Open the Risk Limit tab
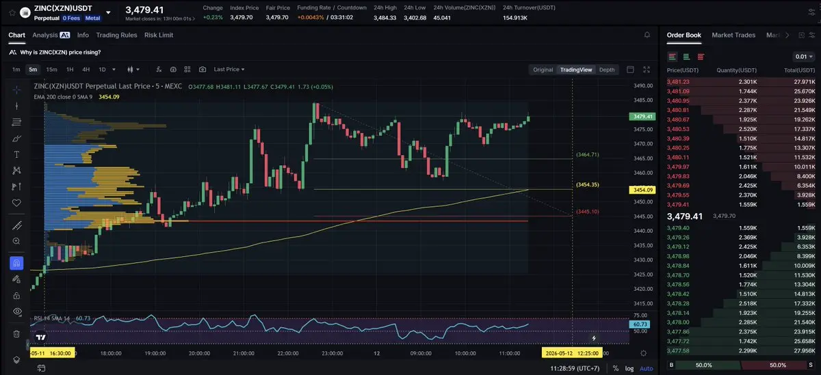The image size is (821, 375). click(159, 35)
